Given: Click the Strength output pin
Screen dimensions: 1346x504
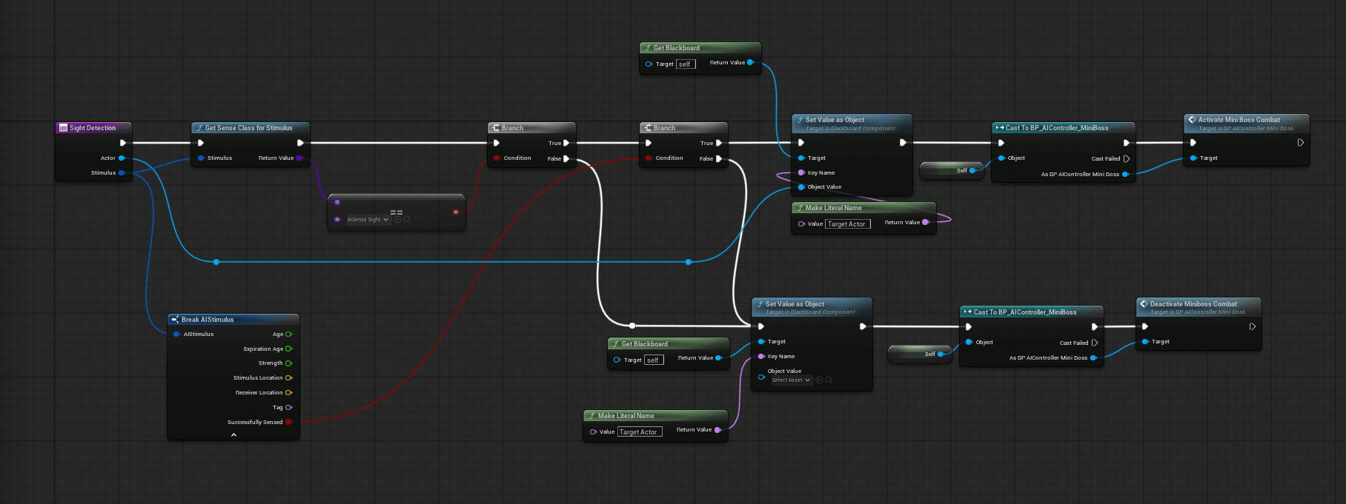Looking at the screenshot, I should (289, 363).
